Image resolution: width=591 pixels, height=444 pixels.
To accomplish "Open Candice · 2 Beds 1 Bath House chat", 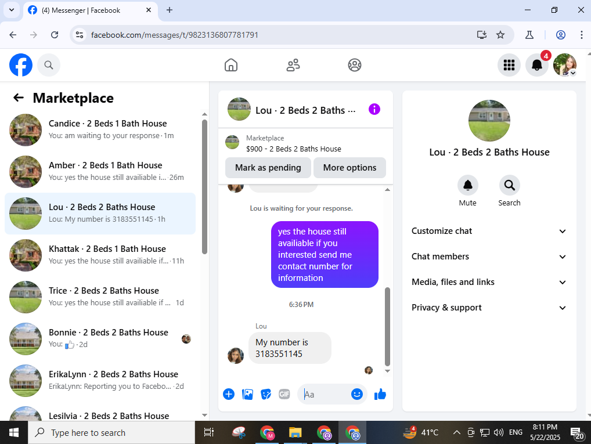I will (x=100, y=129).
